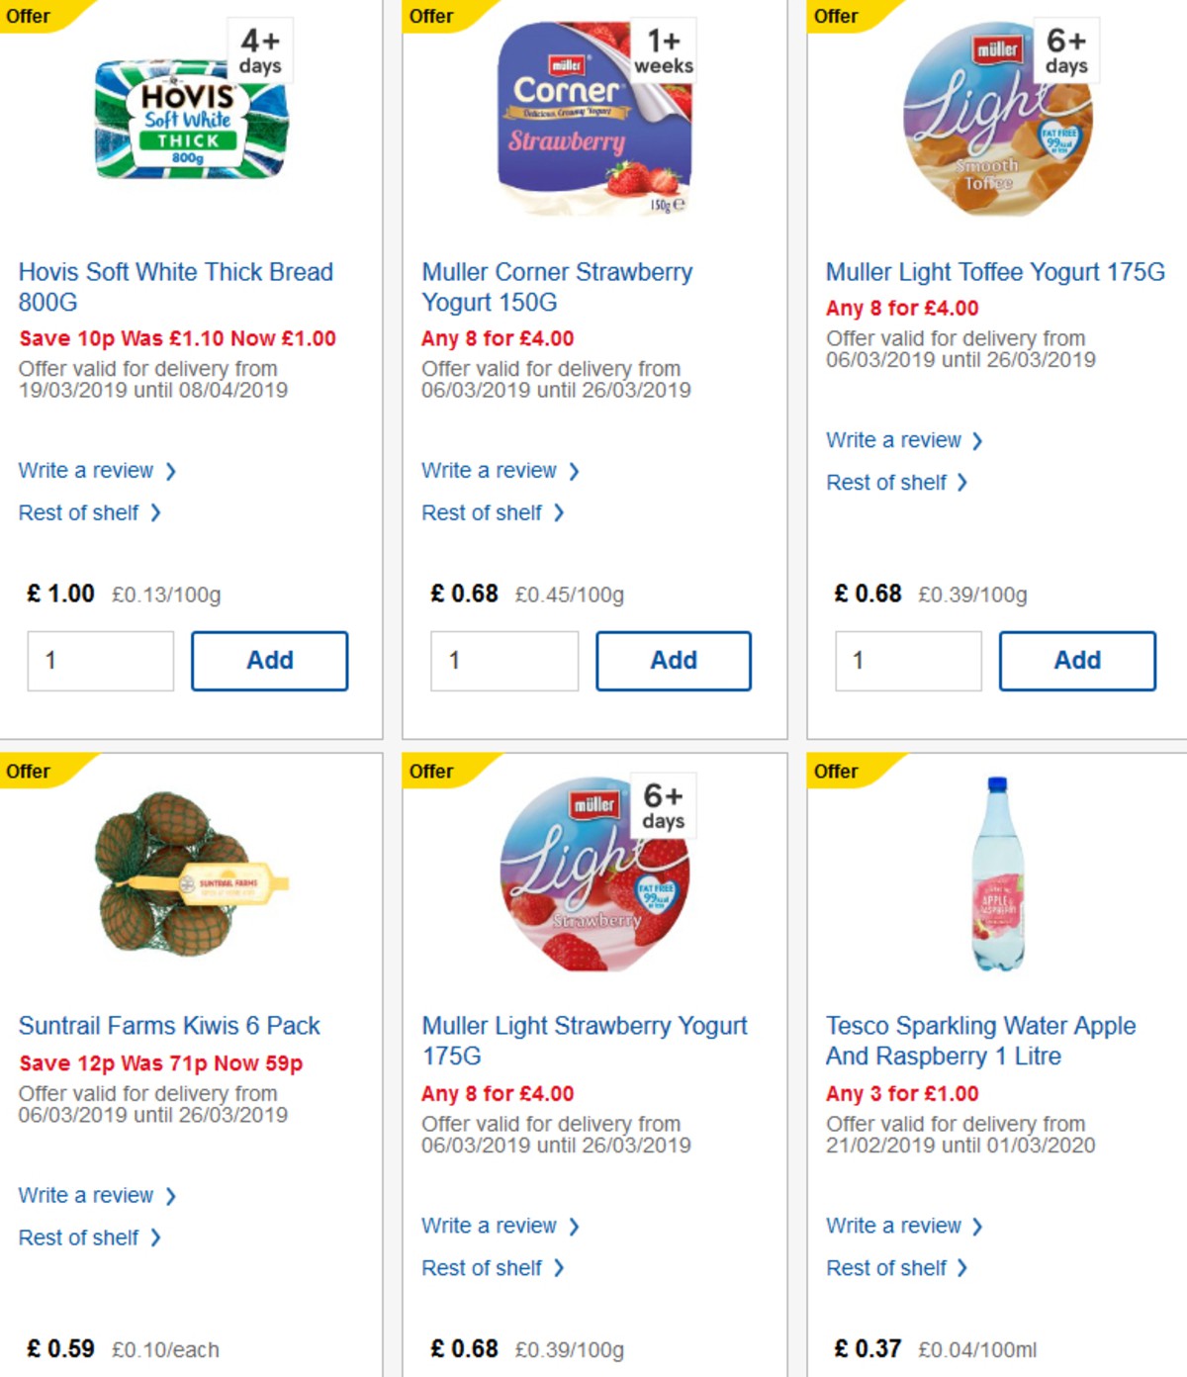The width and height of the screenshot is (1187, 1377).
Task: Open the Muller Corner Strawberry Yogurt product page
Action: click(x=557, y=287)
